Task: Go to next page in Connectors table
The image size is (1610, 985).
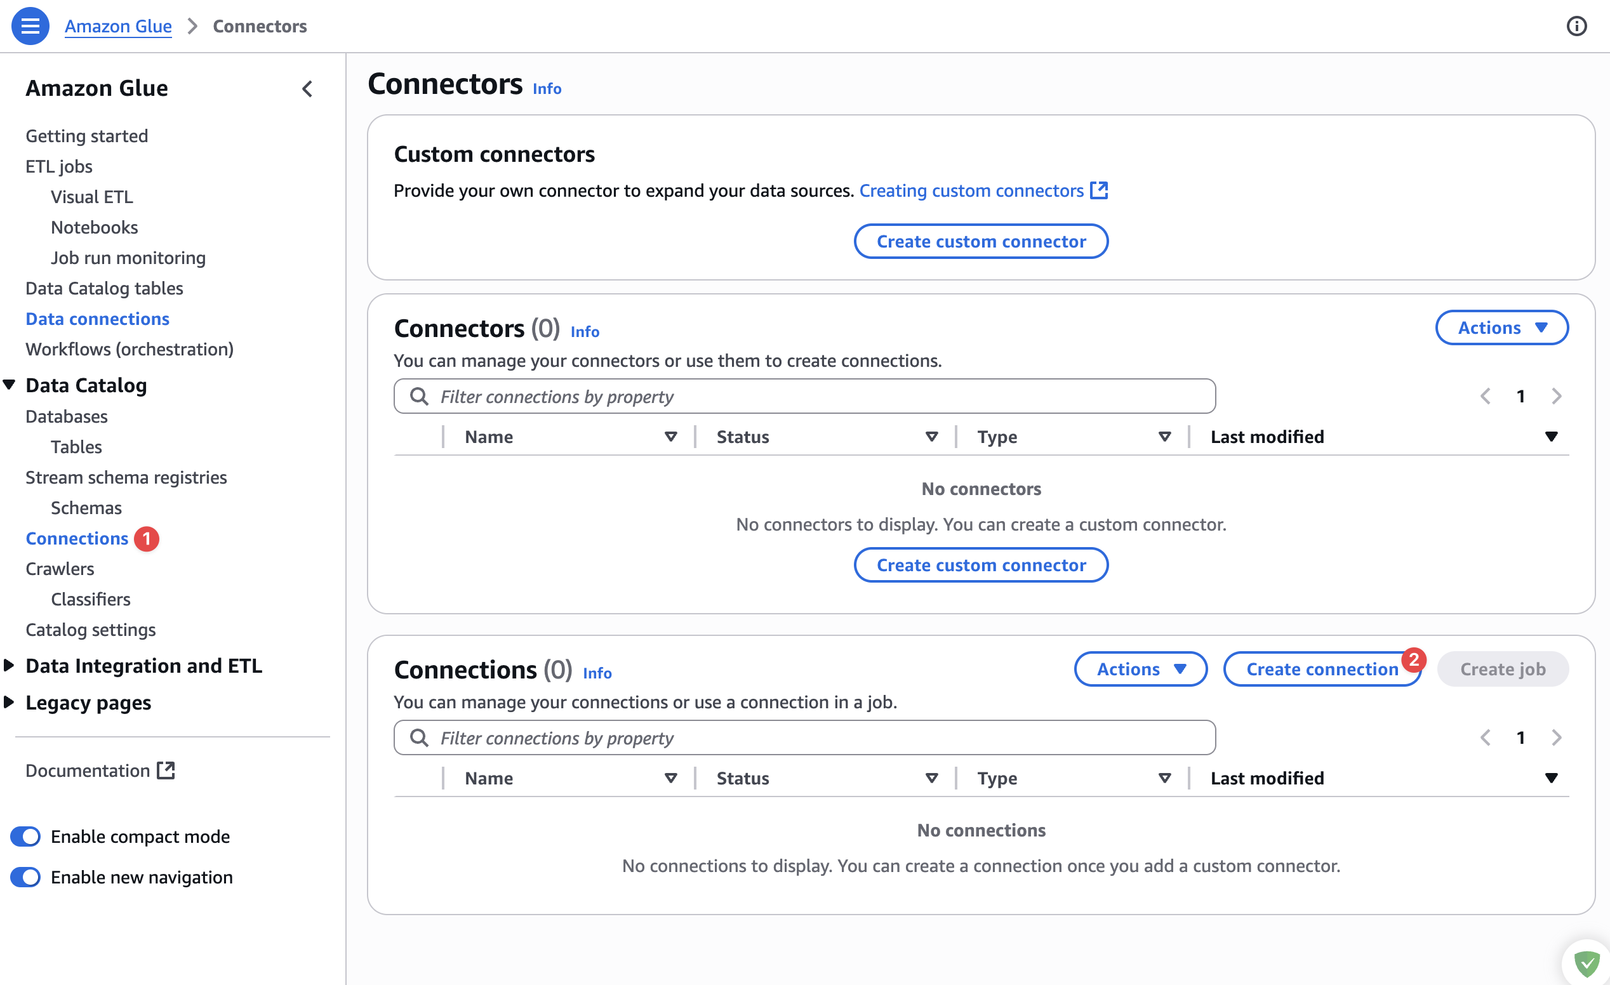Action: pos(1557,397)
